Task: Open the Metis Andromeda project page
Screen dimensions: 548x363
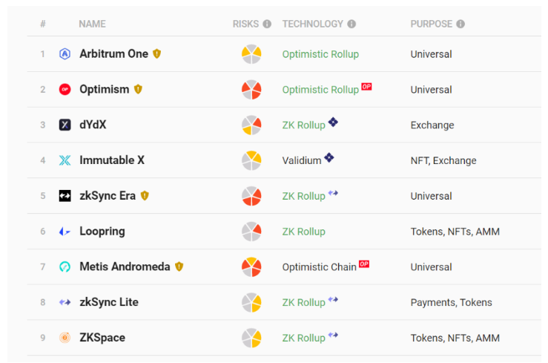Action: point(125,266)
